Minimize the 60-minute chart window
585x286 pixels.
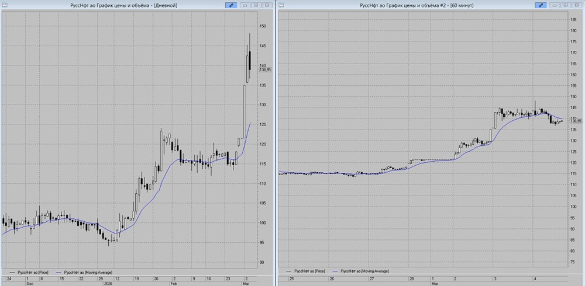tap(555, 5)
